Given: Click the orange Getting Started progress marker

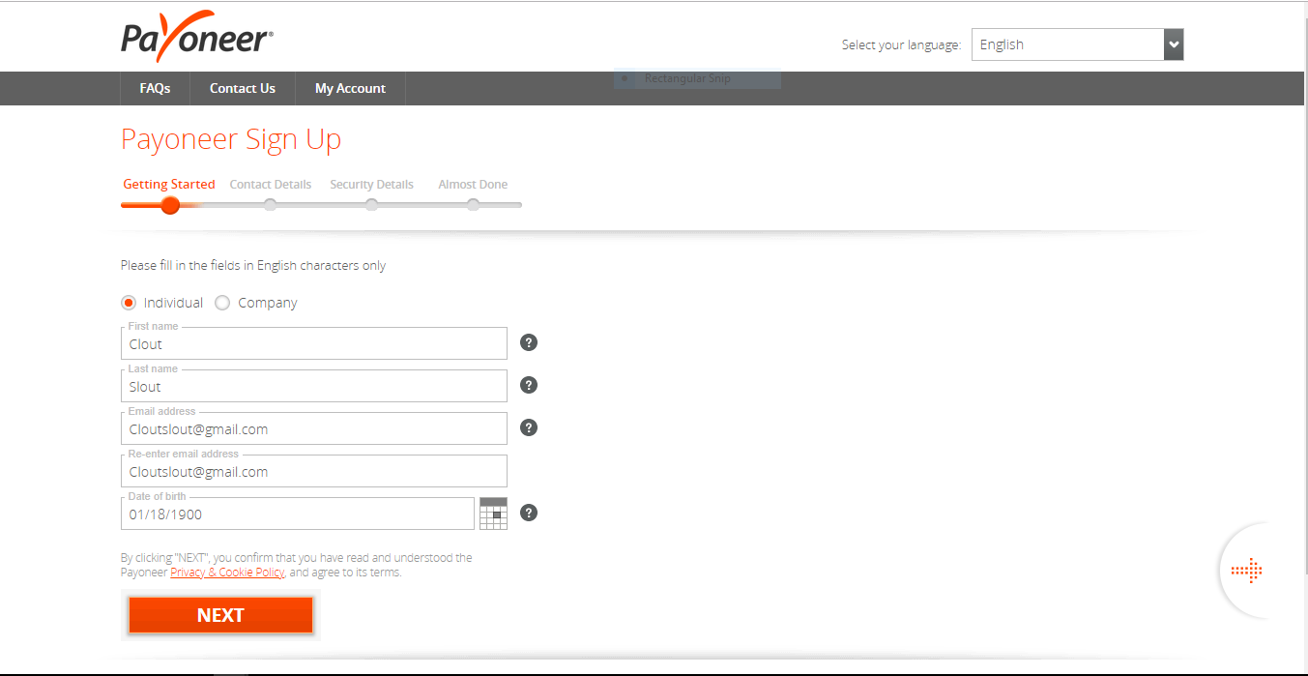Looking at the screenshot, I should [x=170, y=205].
